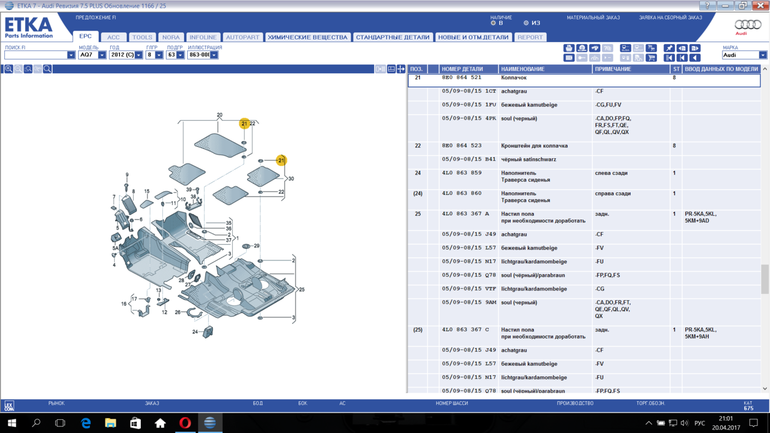Viewport: 770px width, 433px height.
Task: Click РУС language indicator in system tray
Action: pos(700,423)
